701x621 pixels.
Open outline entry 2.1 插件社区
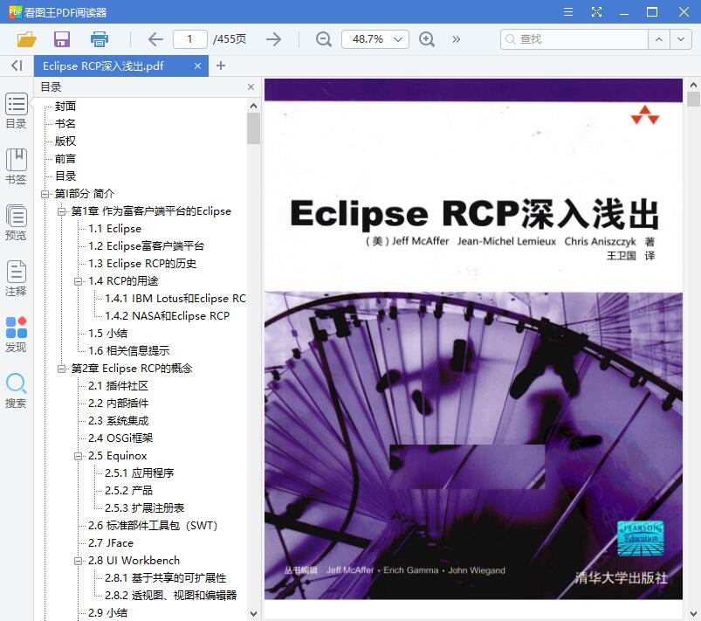[118, 386]
